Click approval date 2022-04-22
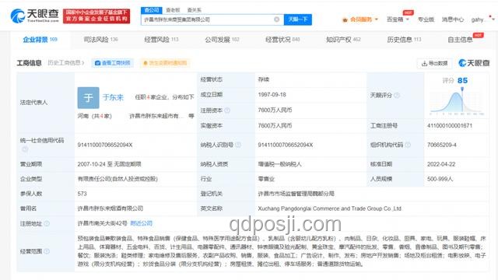Screen dimensions: 498x280 441,164
